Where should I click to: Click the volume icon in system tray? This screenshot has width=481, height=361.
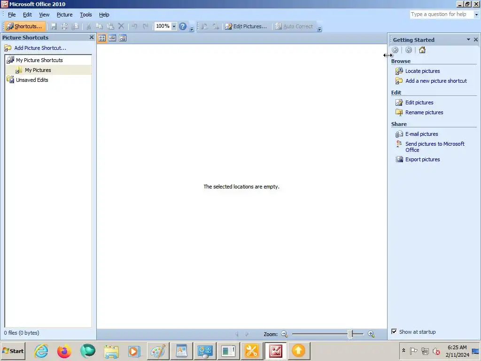click(x=436, y=351)
